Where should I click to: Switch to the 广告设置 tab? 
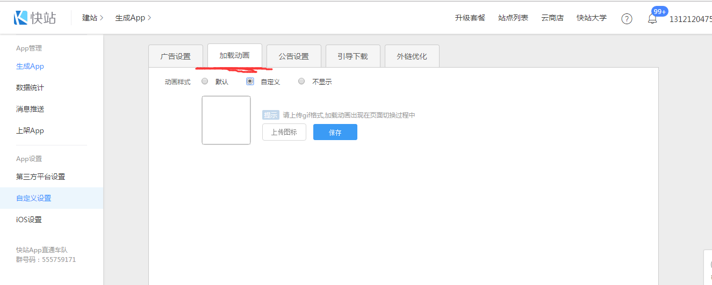(176, 56)
